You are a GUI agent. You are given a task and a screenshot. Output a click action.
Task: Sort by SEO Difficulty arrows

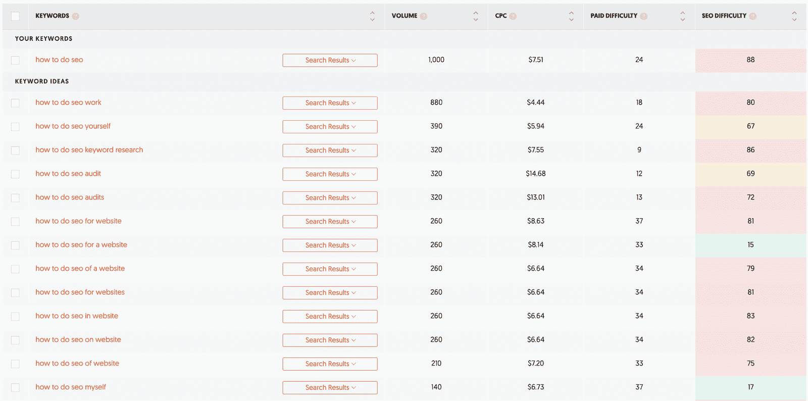pyautogui.click(x=794, y=16)
